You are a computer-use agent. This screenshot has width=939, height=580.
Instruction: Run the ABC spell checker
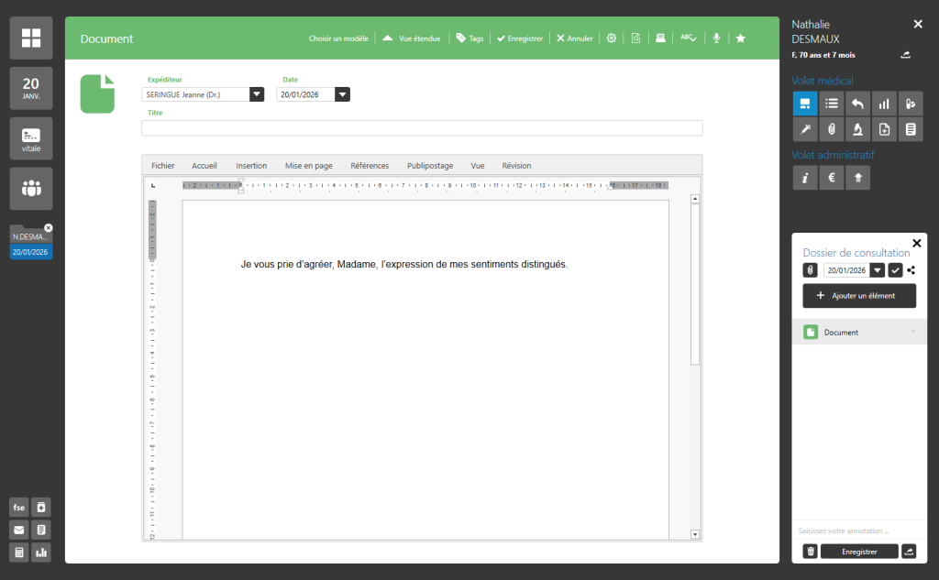pos(688,38)
